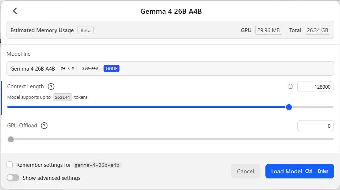Click the GPU memory value 29.96 MB
The height and width of the screenshot is (190, 340).
click(269, 30)
